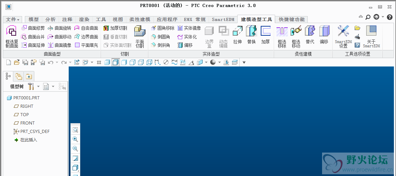The width and height of the screenshot is (396, 176).
Task: Open the SmartEDM ribbon tab
Action: [223, 19]
